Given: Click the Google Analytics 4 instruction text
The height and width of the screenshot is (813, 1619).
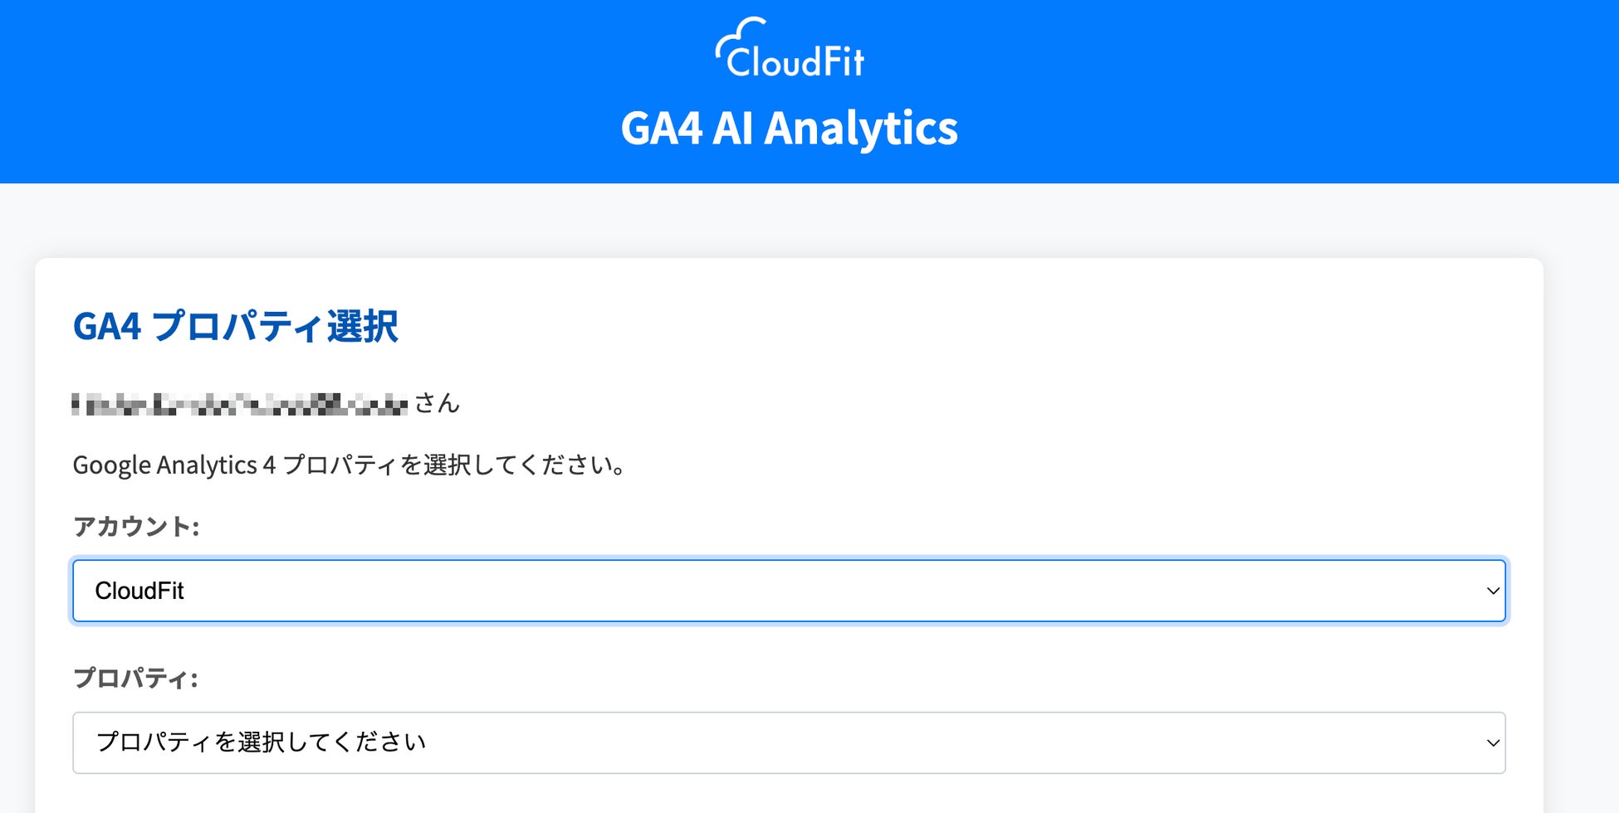Looking at the screenshot, I should pyautogui.click(x=349, y=465).
